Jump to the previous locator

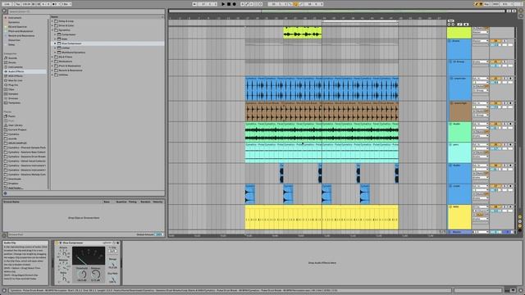click(450, 25)
